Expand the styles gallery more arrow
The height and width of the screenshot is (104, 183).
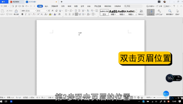coord(136,15)
